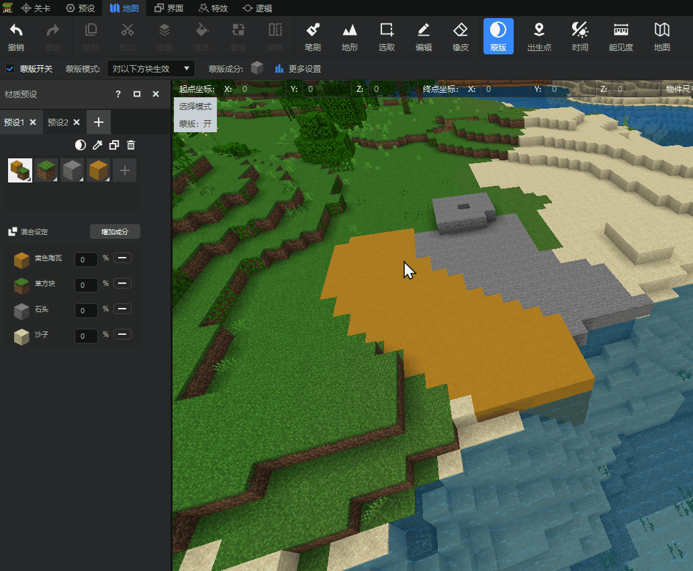
Task: Click the trash delete preset icon
Action: point(131,145)
